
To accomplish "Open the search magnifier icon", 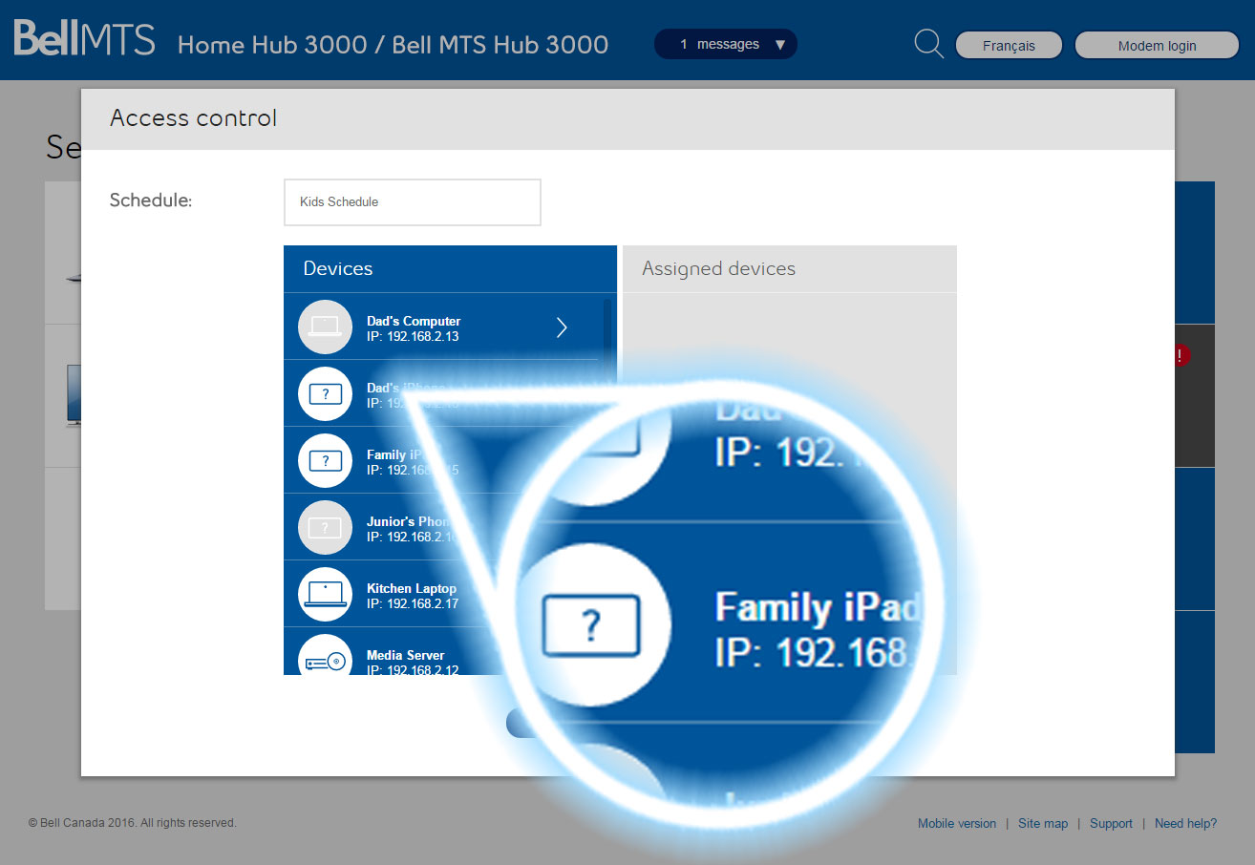I will pos(928,44).
